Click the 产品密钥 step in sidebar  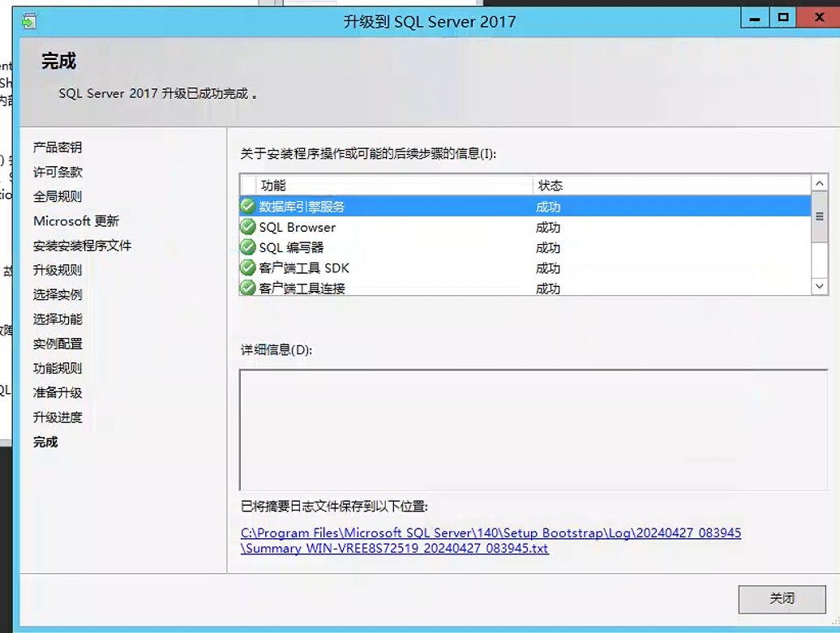click(x=58, y=148)
